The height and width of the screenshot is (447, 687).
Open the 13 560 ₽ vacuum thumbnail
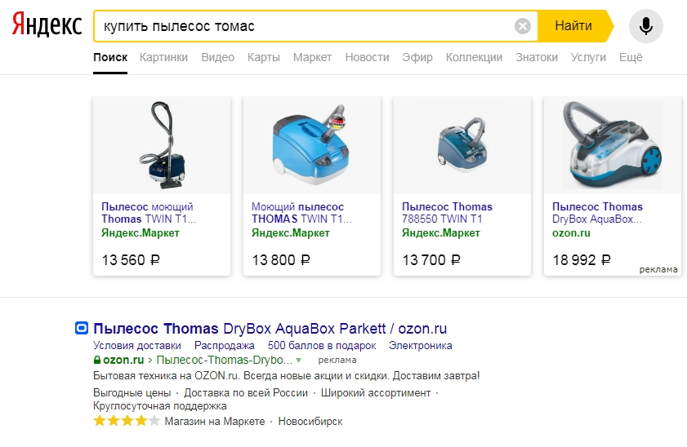(162, 145)
